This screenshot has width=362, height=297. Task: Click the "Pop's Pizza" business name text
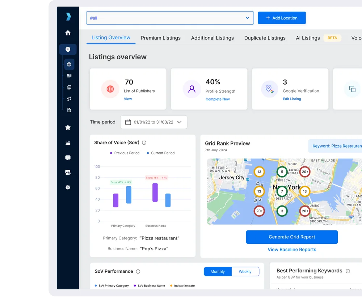(x=154, y=249)
